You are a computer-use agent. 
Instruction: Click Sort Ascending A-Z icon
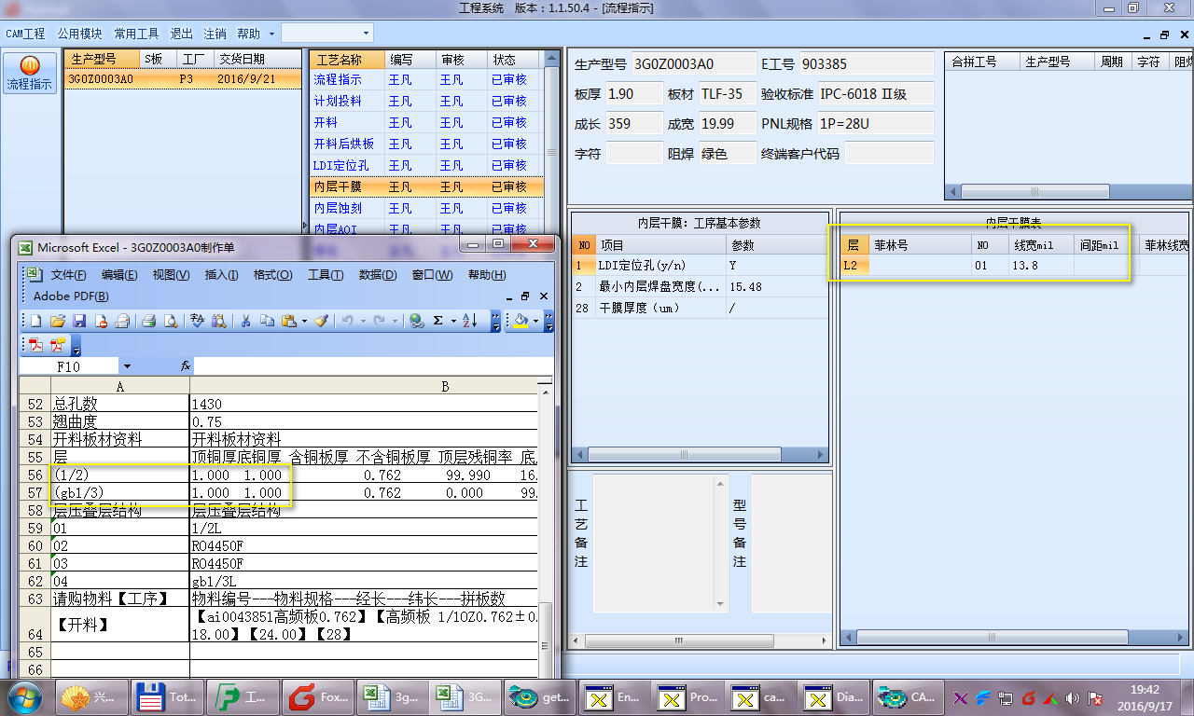(x=470, y=321)
